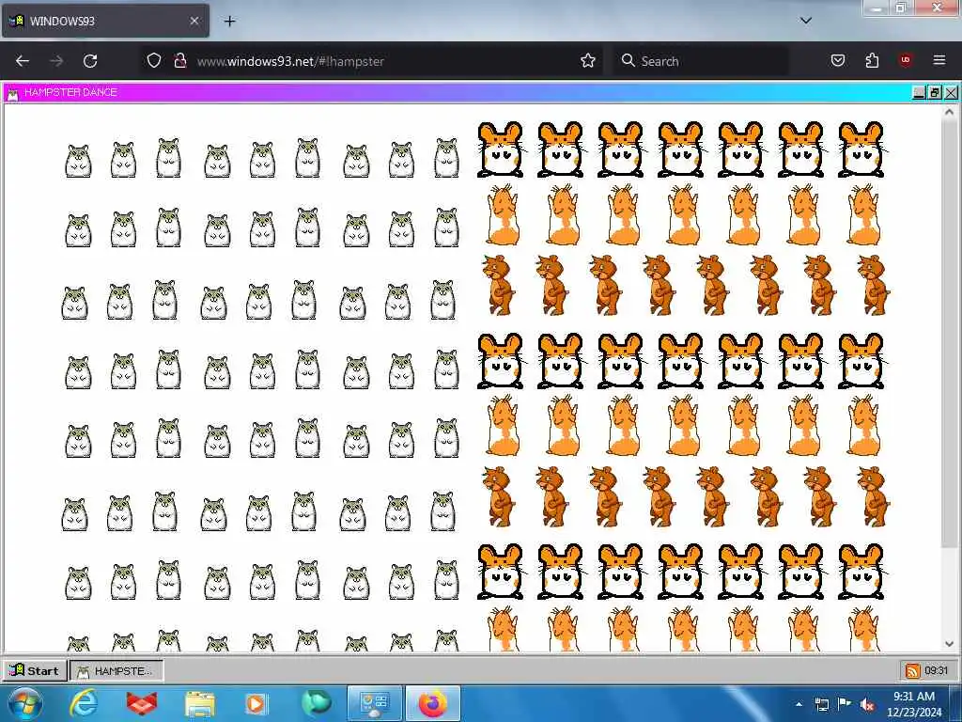Click the Windows93 clock reading 09:31
Screen dimensions: 962x722
[937, 670]
